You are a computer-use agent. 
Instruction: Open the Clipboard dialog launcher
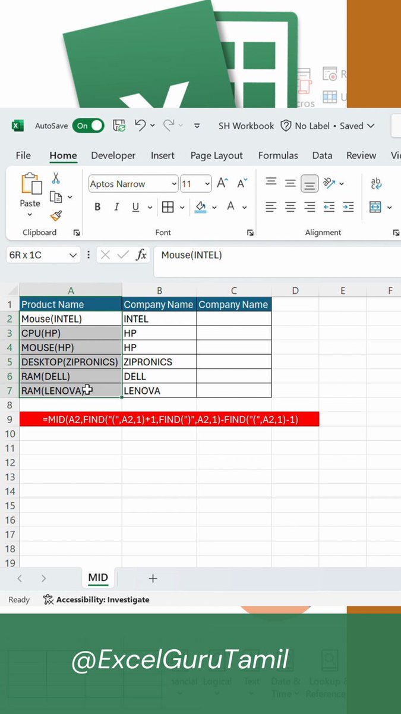(76, 233)
